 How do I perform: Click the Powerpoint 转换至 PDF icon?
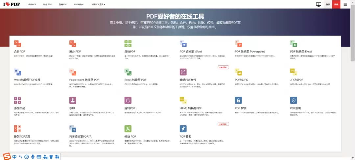click(x=73, y=72)
